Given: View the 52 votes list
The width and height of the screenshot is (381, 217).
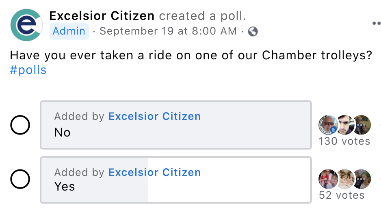Looking at the screenshot, I should point(342,195).
